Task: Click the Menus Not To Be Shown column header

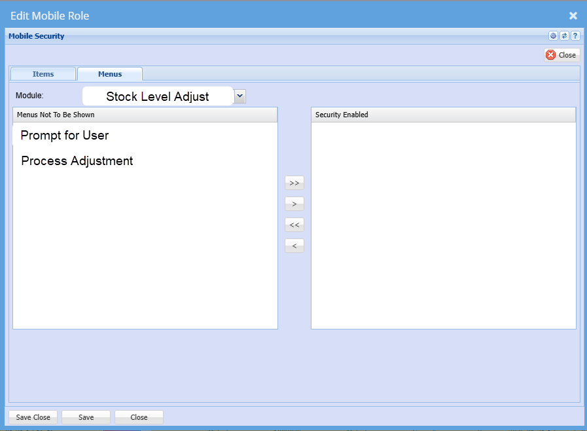Action: tap(145, 115)
